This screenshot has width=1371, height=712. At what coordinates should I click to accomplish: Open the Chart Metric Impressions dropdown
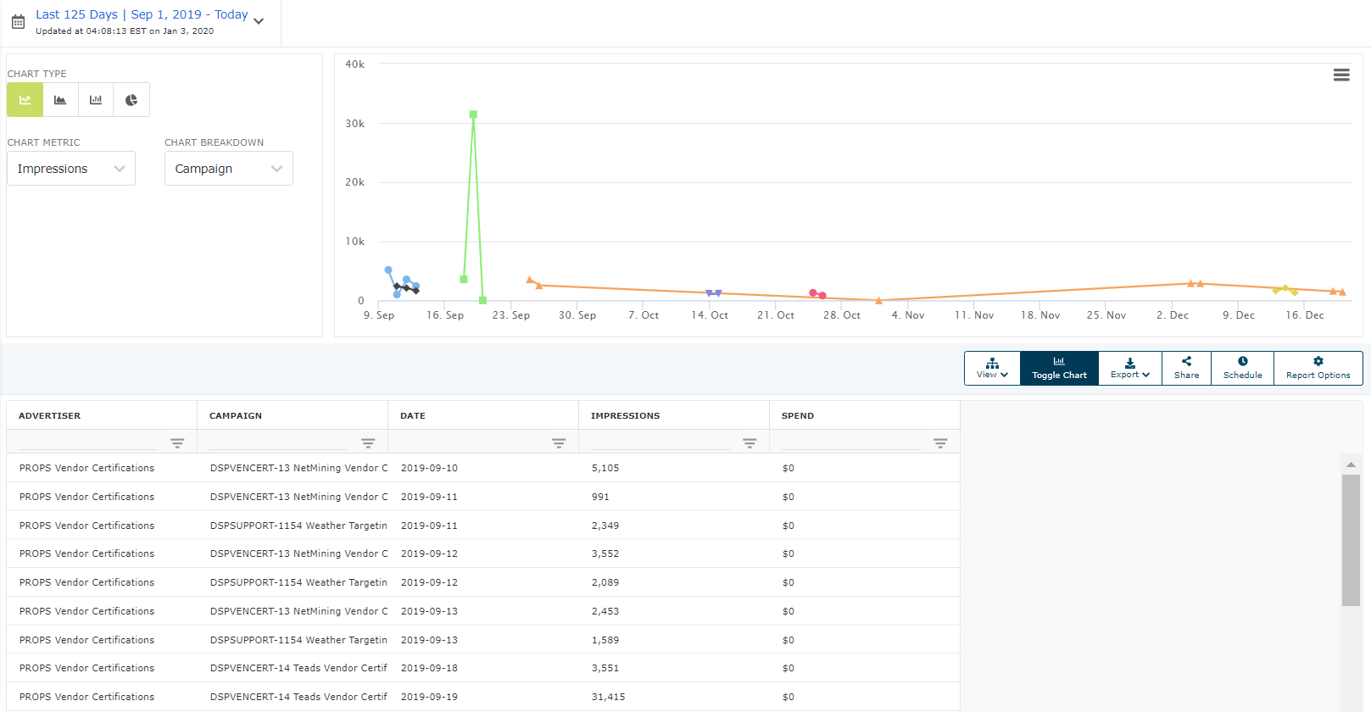[71, 169]
